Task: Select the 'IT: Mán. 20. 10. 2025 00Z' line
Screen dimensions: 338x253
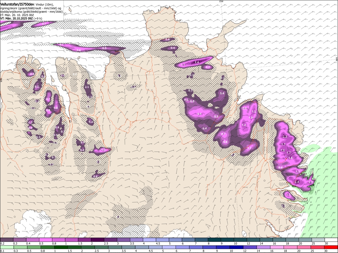Action: click(17, 15)
